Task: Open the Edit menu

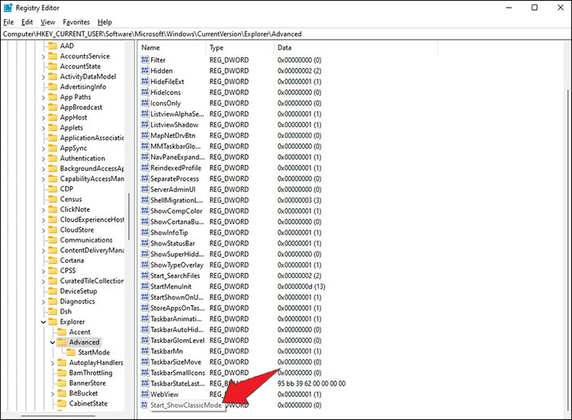Action: point(27,22)
